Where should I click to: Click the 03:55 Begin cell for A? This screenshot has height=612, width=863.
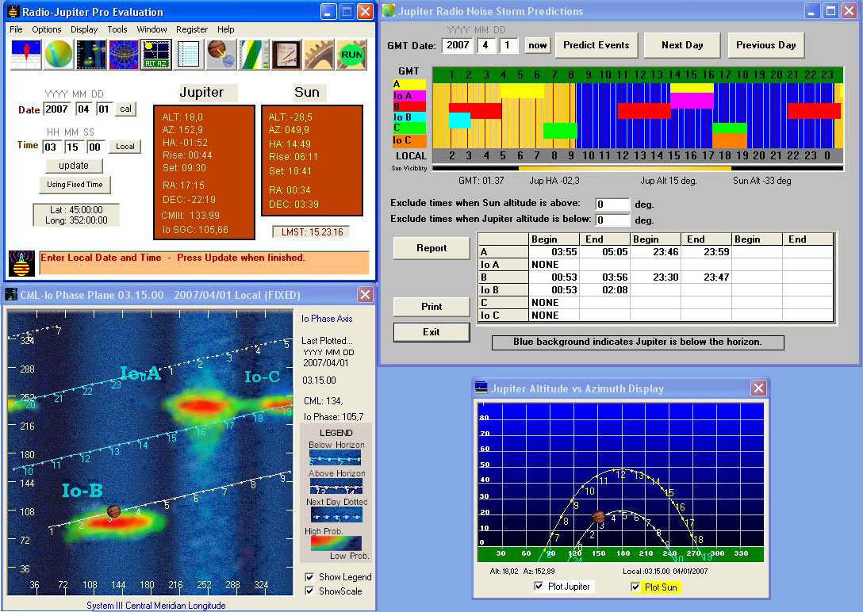point(554,252)
